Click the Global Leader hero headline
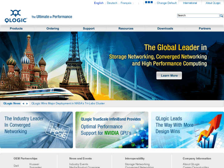The width and height of the screenshot is (224, 168). tap(175, 47)
